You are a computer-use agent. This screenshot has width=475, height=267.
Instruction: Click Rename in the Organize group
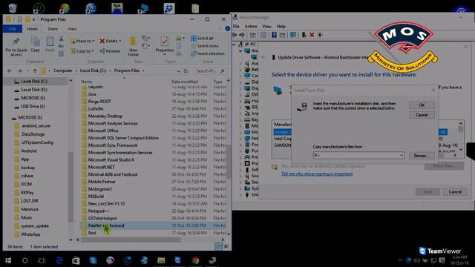pos(110,51)
